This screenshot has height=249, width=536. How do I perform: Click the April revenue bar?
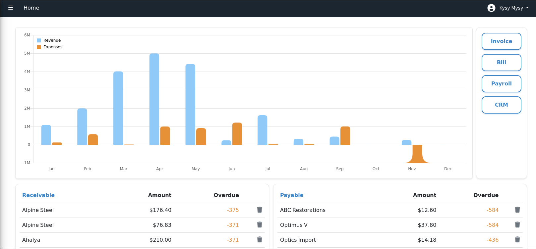coord(154,99)
